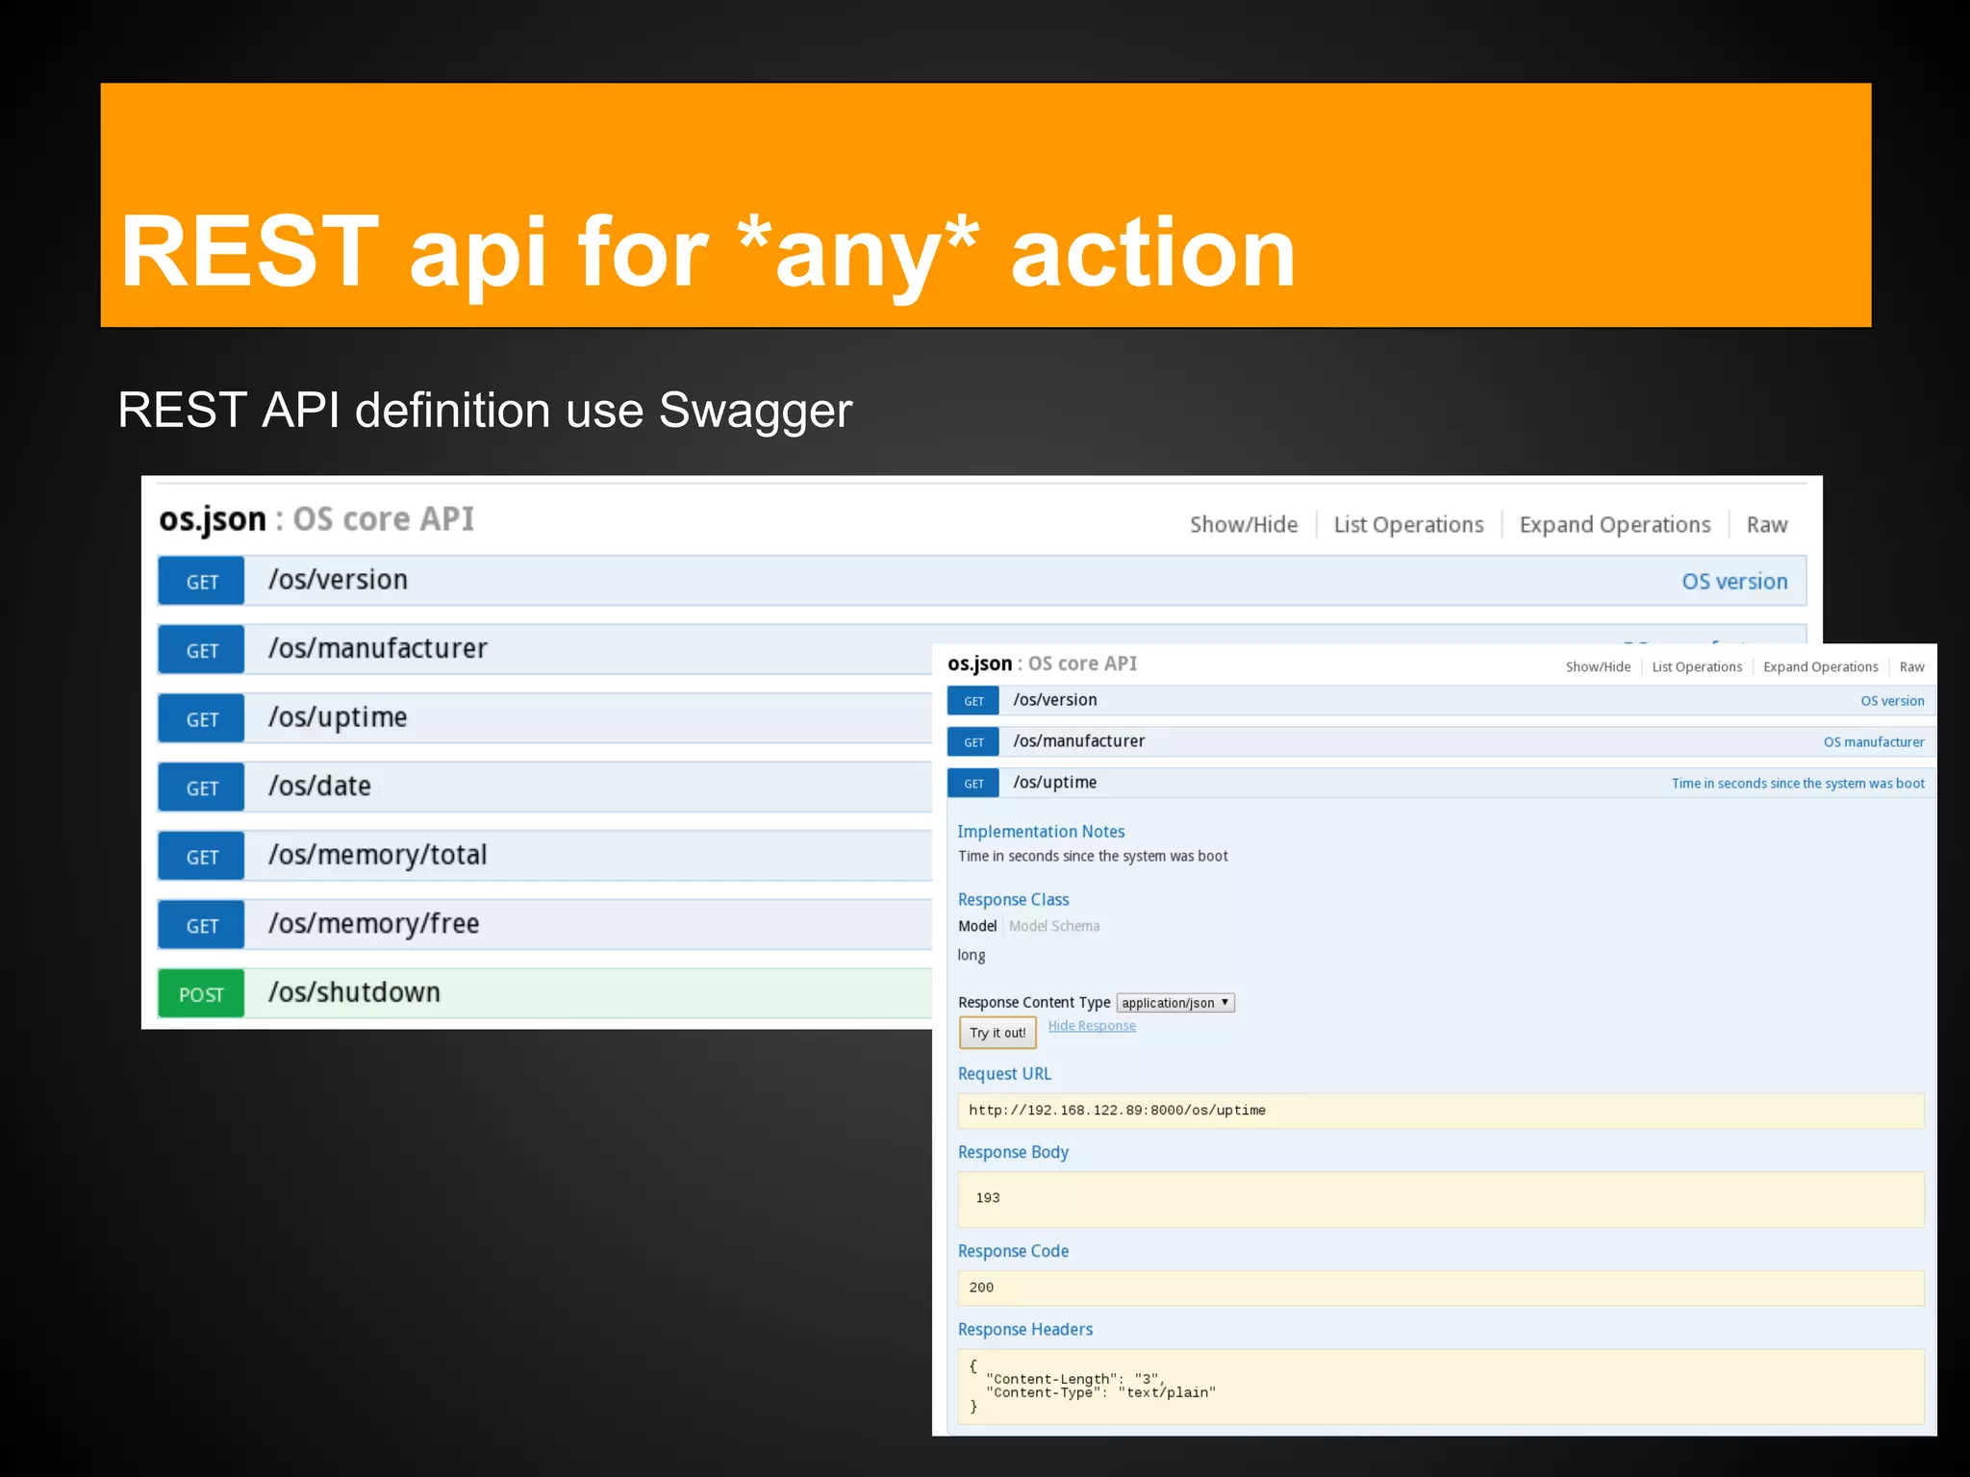This screenshot has width=1970, height=1477.
Task: Expand the /os/memory/free operation
Action: (x=373, y=923)
